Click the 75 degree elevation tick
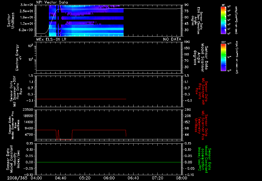This screenshot has height=181, width=262. tap(187, 11)
